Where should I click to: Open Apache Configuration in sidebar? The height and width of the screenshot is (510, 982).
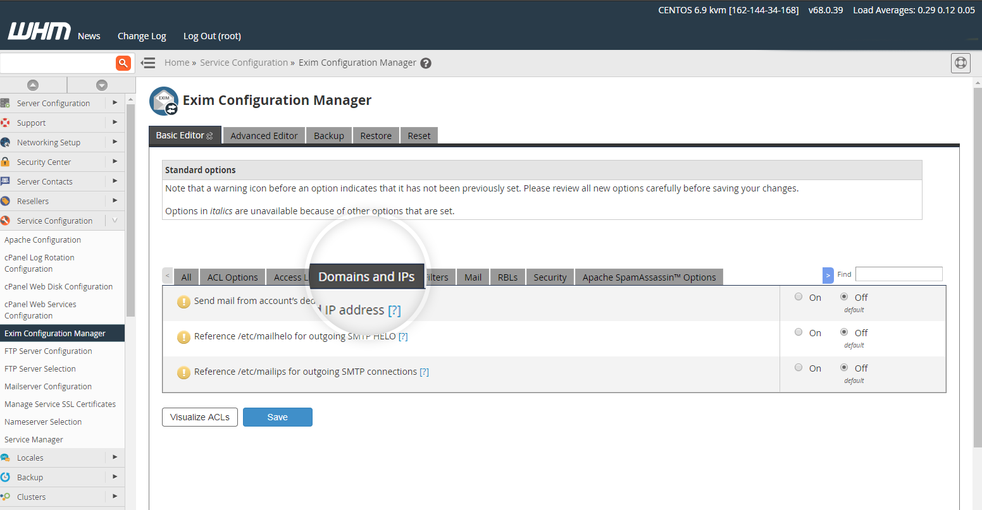pos(42,240)
